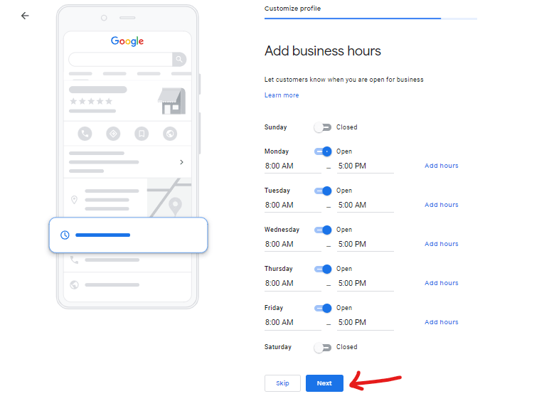Open the Learn more link

(282, 95)
